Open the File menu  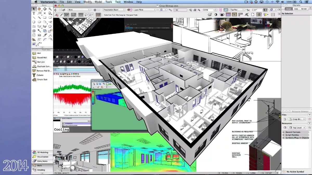click(x=62, y=2)
